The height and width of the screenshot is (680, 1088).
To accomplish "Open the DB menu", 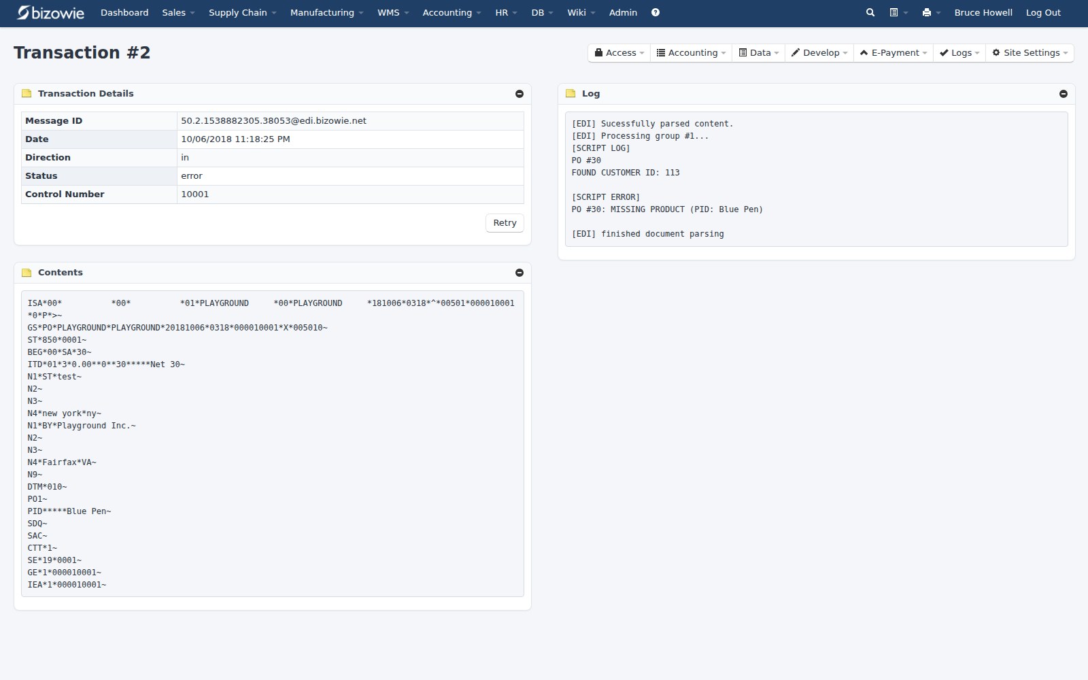I will [x=542, y=12].
